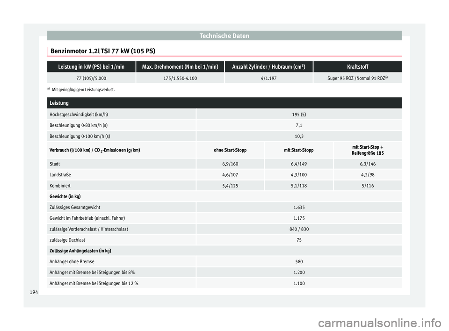Select the axle load value '840 / 830'

(299, 229)
